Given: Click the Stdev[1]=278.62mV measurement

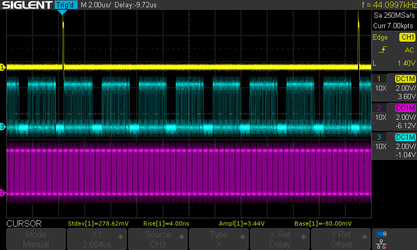Looking at the screenshot, I should [98, 223].
